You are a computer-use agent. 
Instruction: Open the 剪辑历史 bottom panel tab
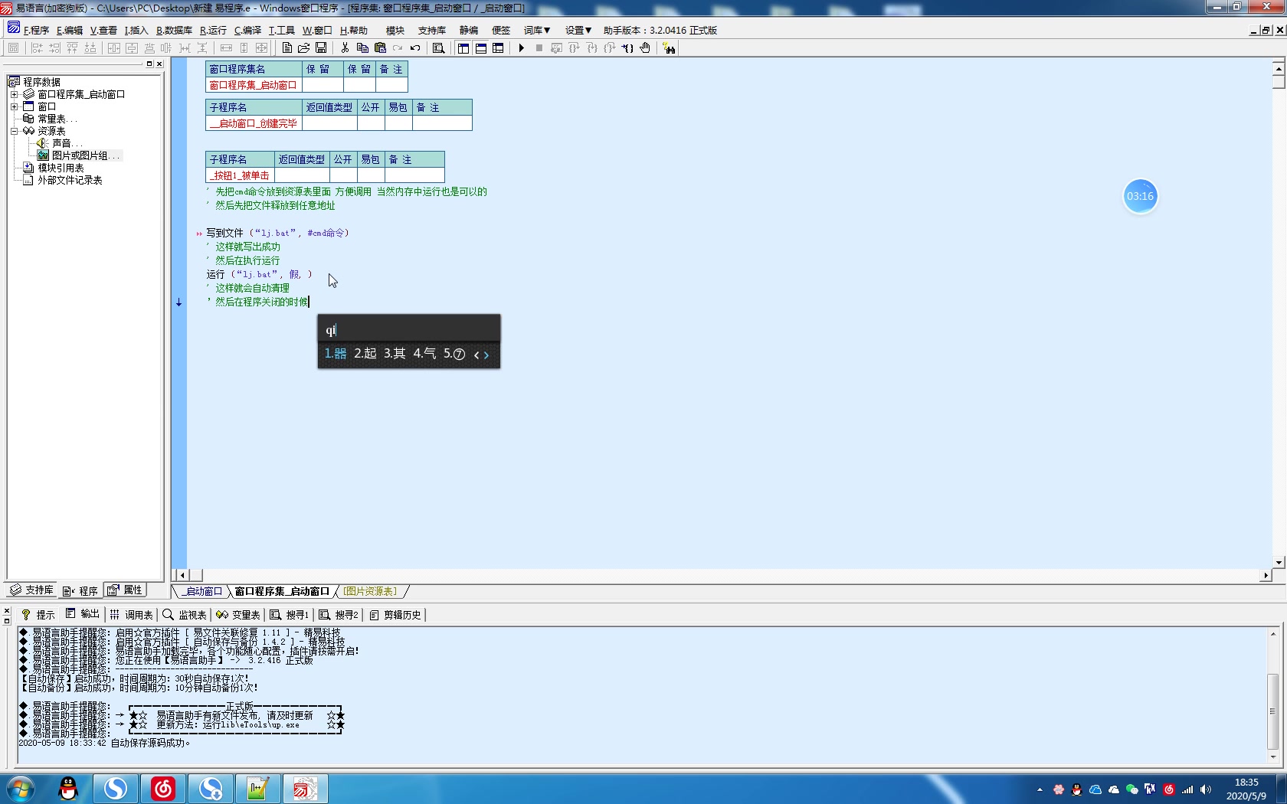pyautogui.click(x=395, y=614)
